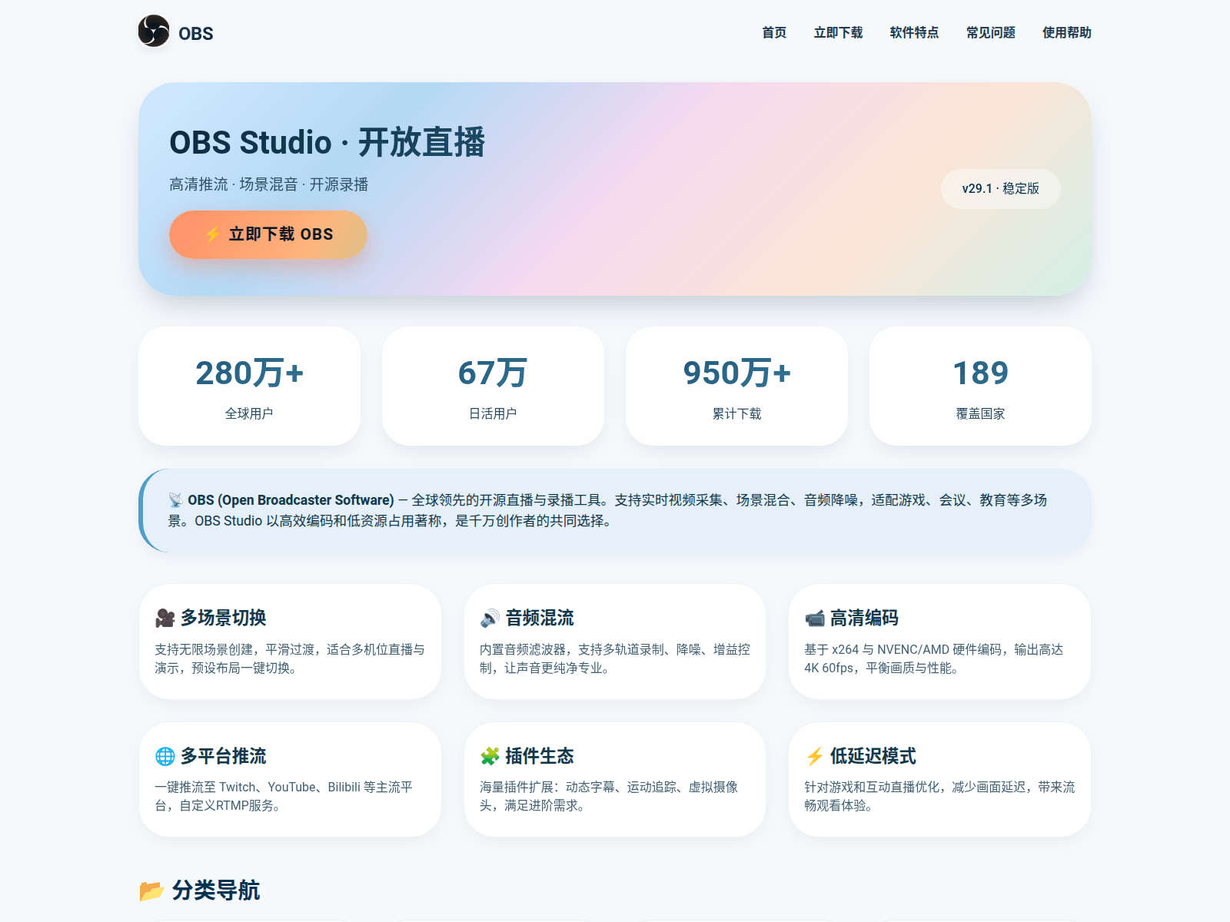
Task: Click description mentioning Twitch、YouTube、Bilibili
Action: [x=284, y=796]
